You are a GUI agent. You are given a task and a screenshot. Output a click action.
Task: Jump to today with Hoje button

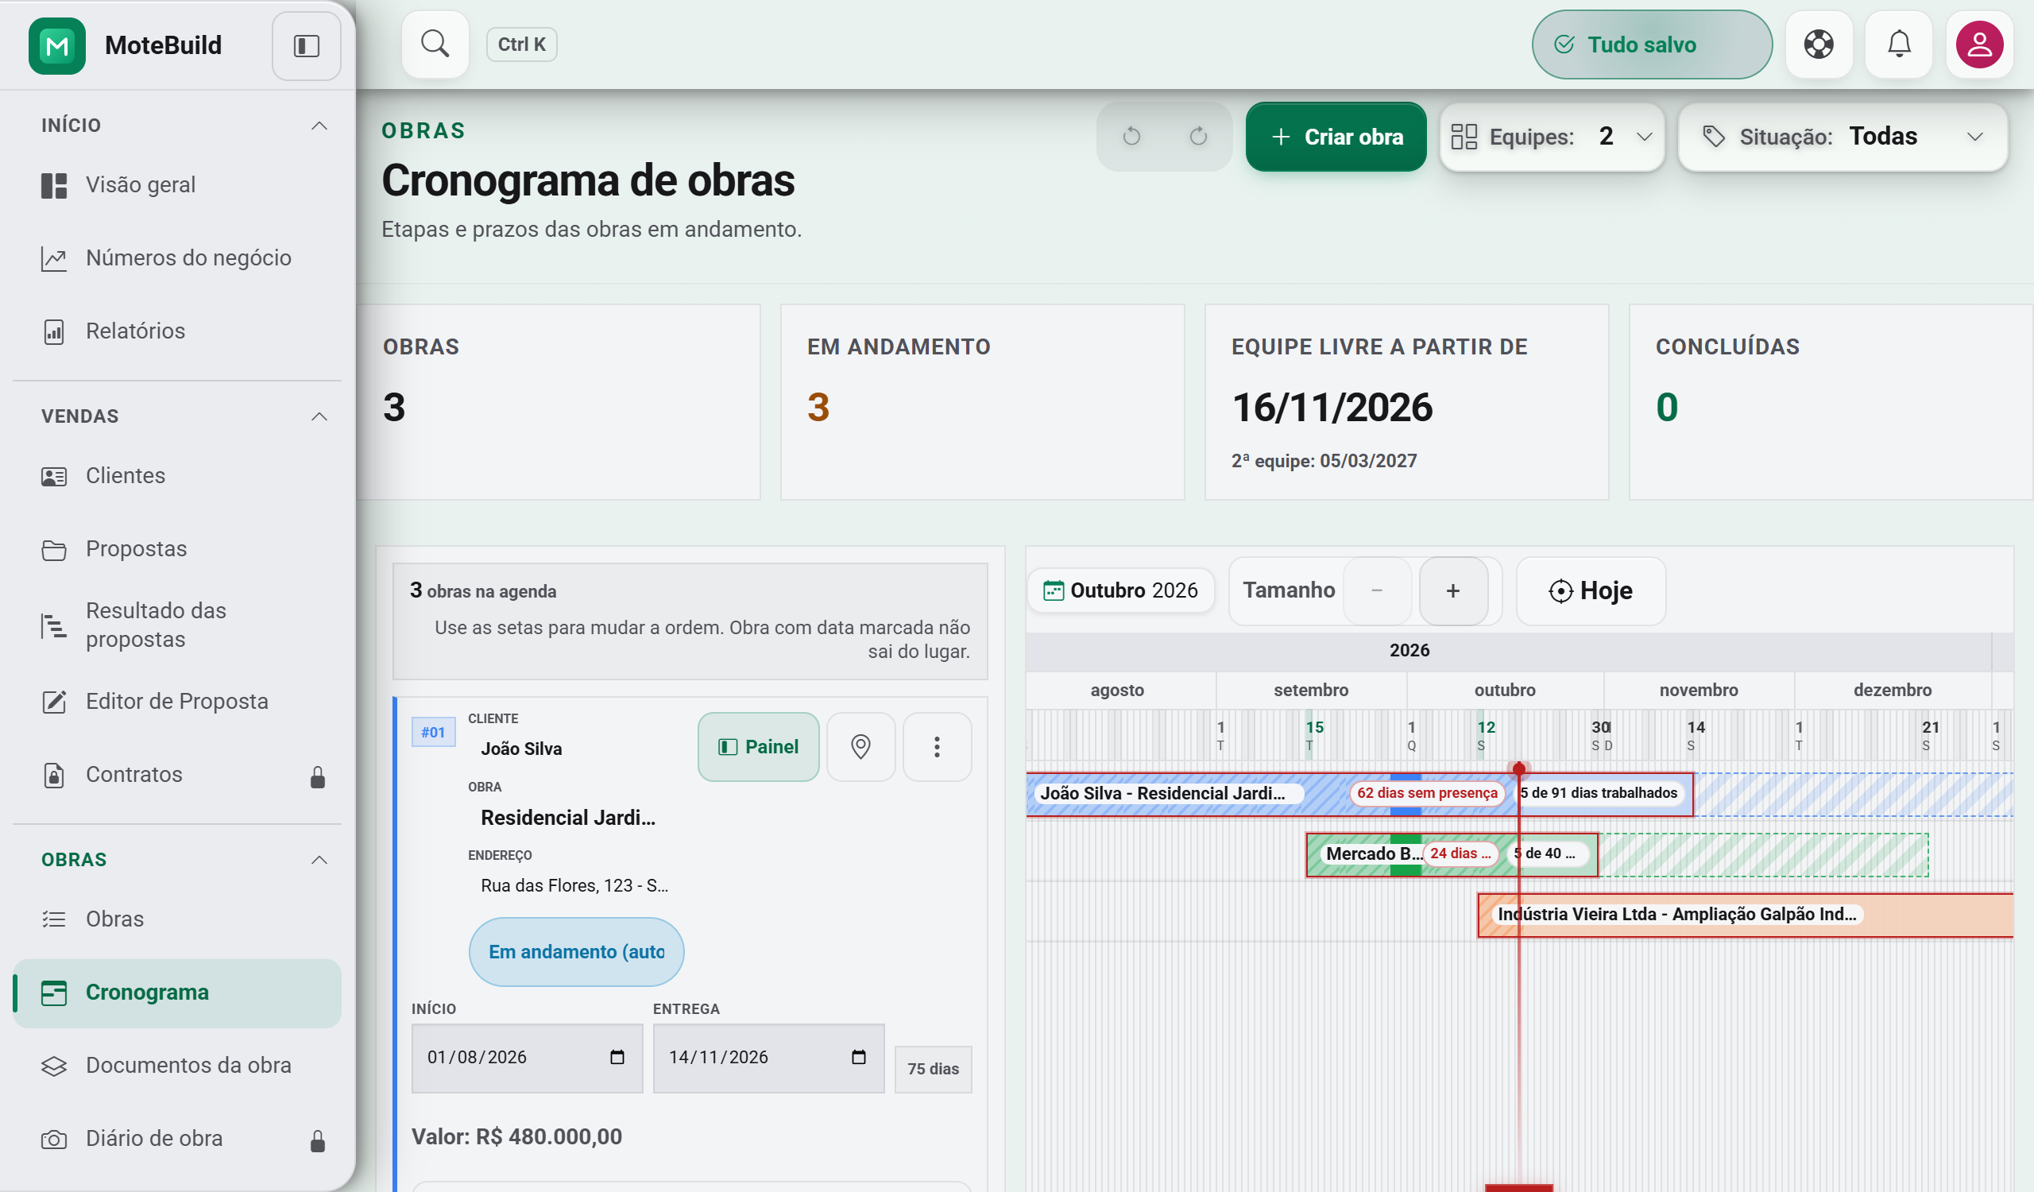coord(1590,590)
